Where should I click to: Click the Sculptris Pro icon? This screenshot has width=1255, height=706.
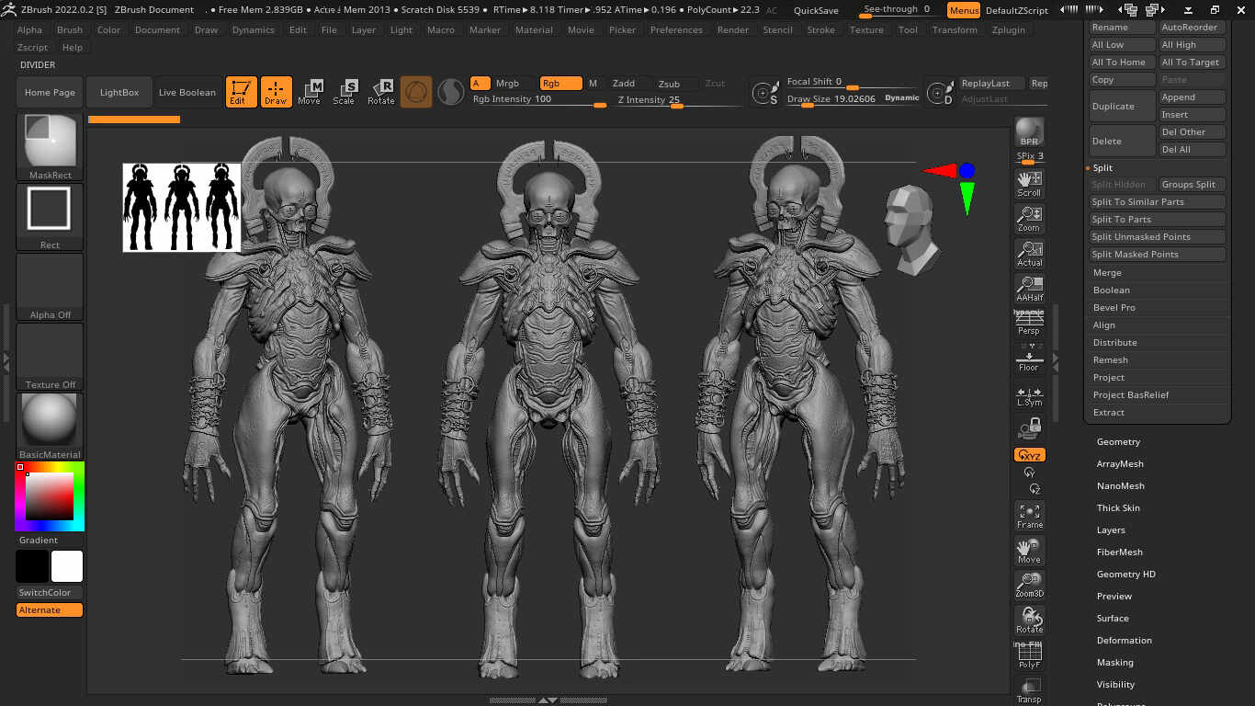click(449, 92)
